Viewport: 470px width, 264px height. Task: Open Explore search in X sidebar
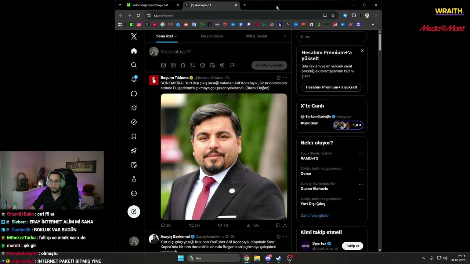(134, 65)
